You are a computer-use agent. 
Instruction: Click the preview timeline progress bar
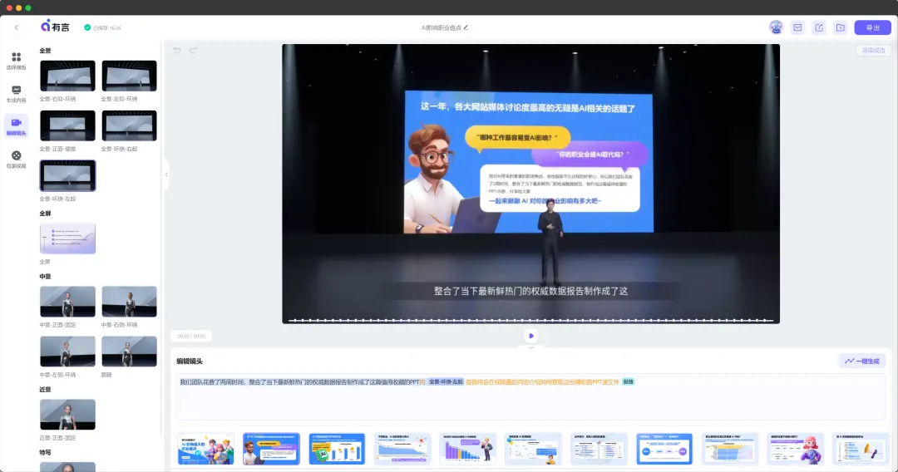(x=530, y=321)
